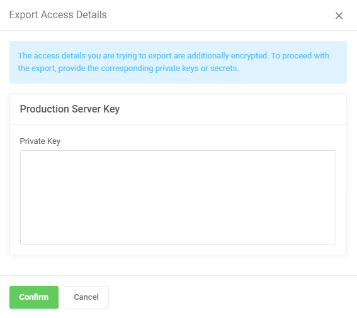
Task: Click the top of Private Key textarea
Action: 178,157
